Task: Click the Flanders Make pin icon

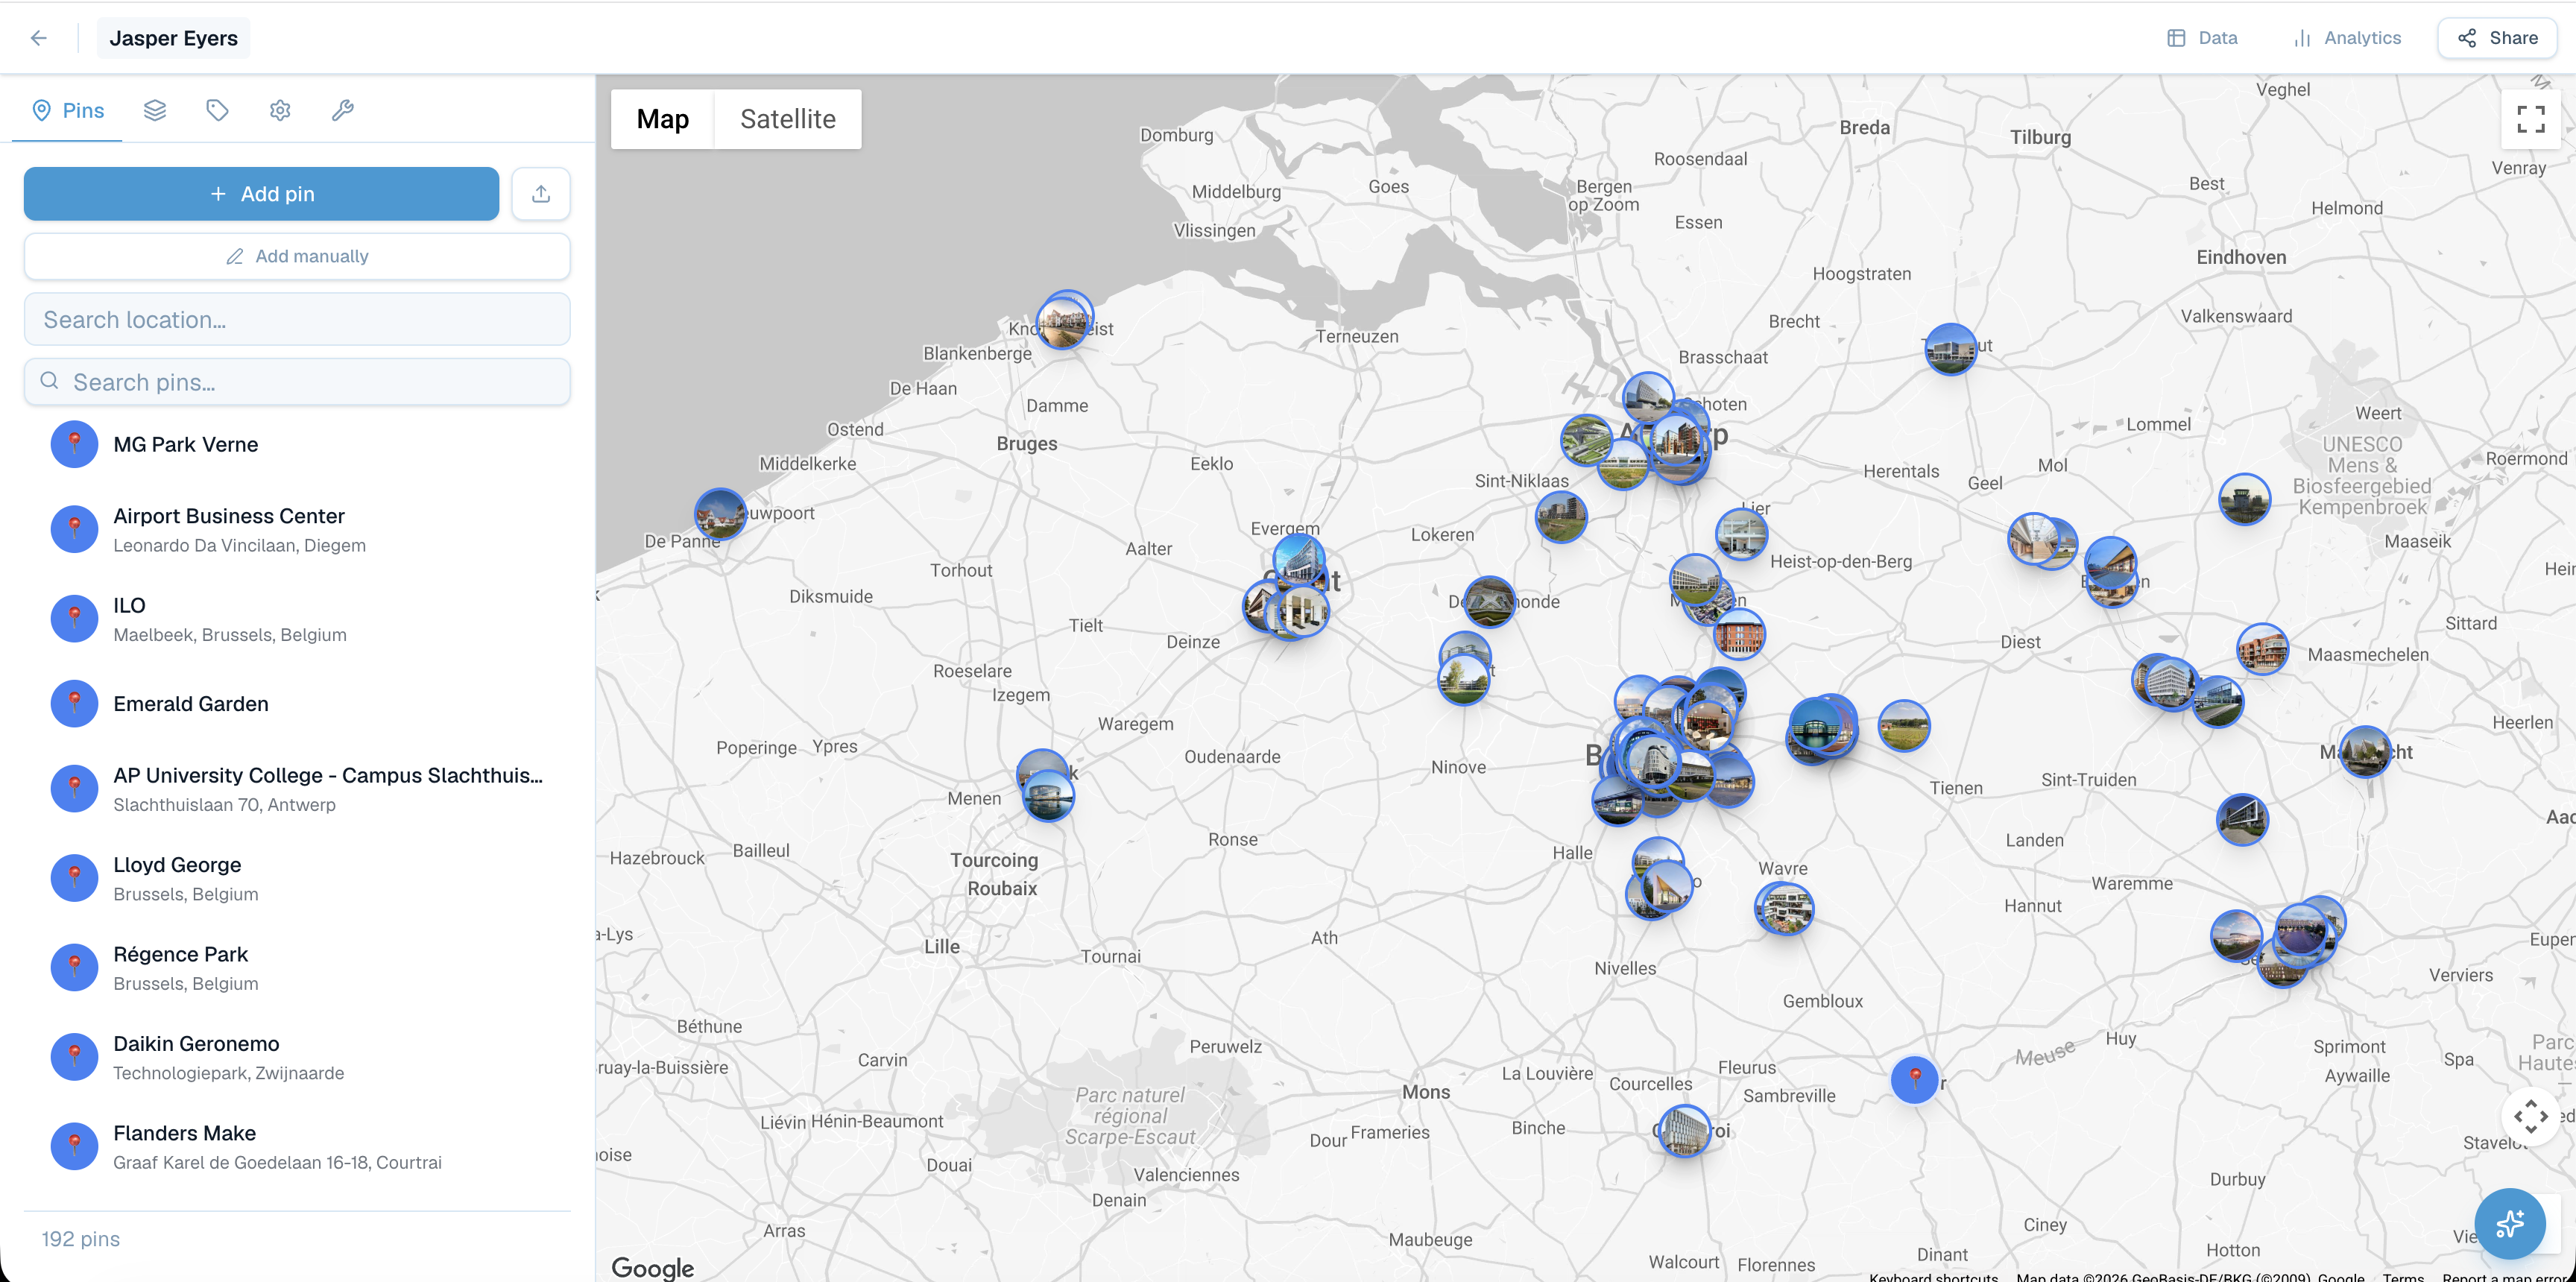Action: [74, 1147]
